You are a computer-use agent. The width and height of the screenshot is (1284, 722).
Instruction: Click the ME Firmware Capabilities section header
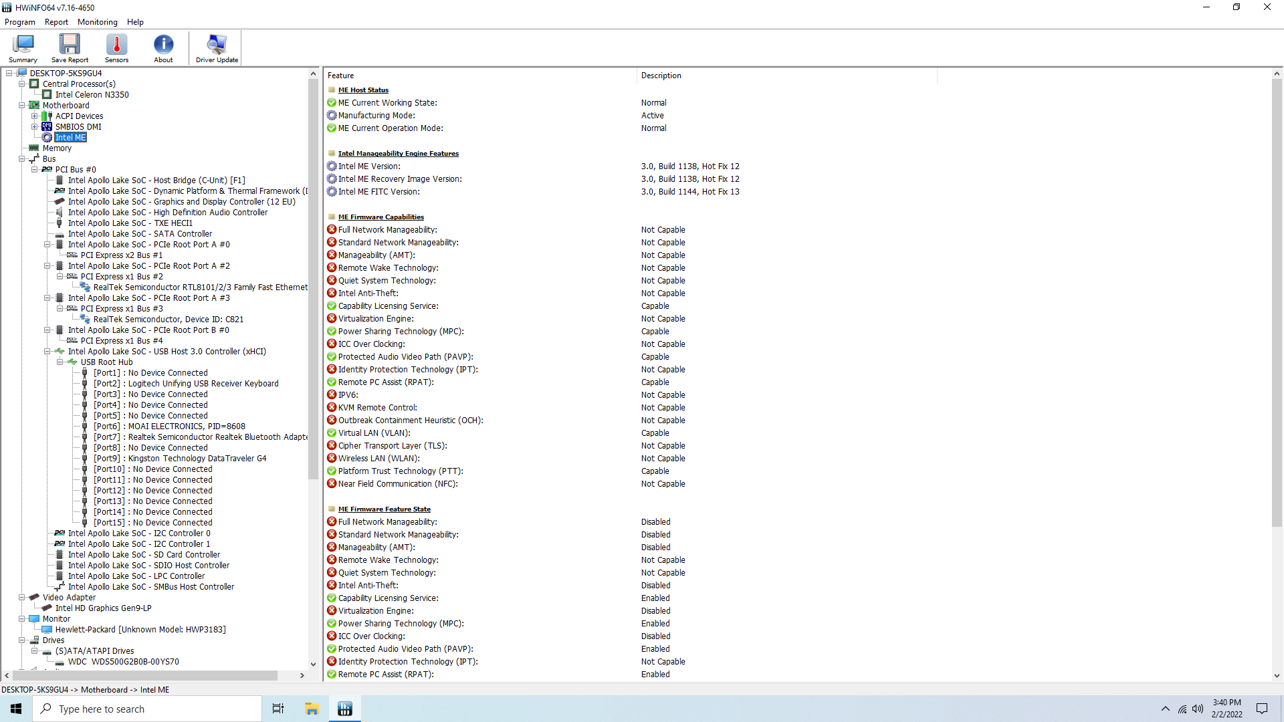pyautogui.click(x=381, y=217)
